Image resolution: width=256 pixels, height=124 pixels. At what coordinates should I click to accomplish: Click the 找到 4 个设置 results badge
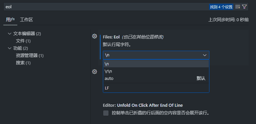(x=221, y=7)
